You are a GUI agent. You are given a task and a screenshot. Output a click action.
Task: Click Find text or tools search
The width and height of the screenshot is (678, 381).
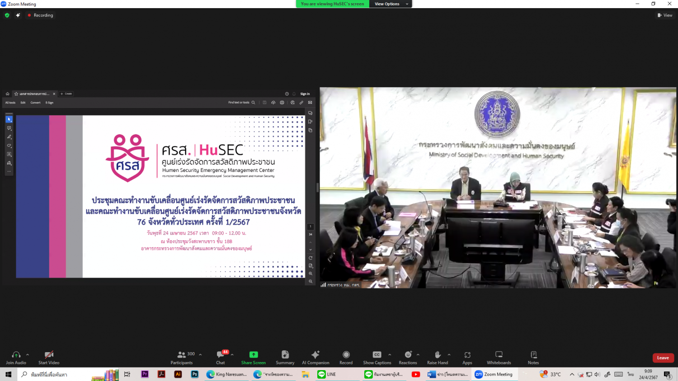coord(242,102)
